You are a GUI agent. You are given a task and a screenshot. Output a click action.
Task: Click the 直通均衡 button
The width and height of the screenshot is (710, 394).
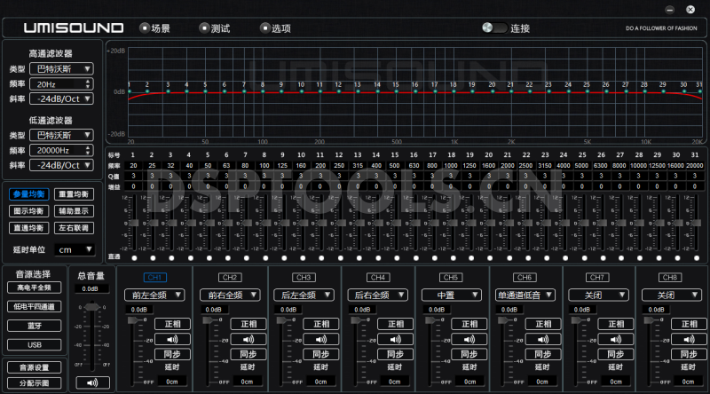[x=29, y=228]
